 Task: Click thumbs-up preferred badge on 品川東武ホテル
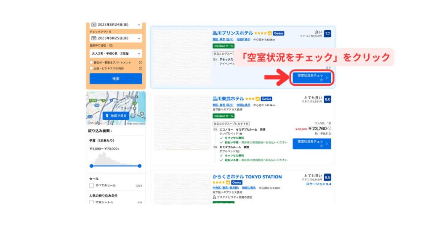tap(258, 99)
